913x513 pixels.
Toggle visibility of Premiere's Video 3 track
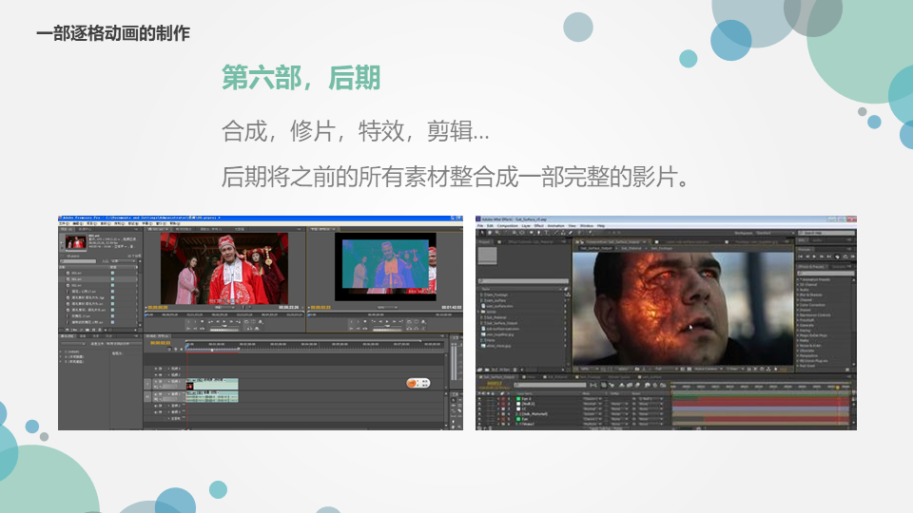coord(156,369)
